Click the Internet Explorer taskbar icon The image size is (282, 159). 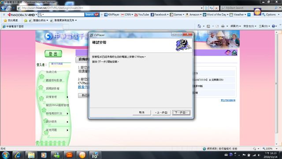coord(18,155)
